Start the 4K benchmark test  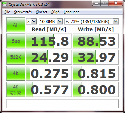[x=16, y=73]
